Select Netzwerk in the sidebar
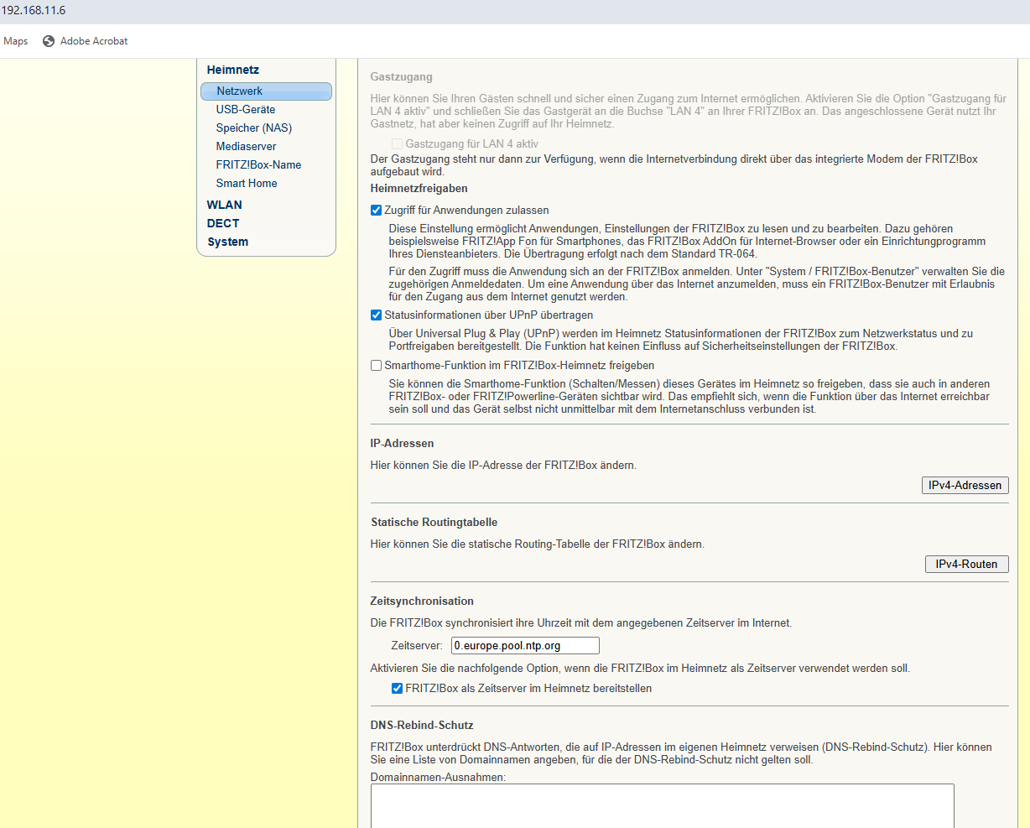The height and width of the screenshot is (828, 1030). point(240,91)
